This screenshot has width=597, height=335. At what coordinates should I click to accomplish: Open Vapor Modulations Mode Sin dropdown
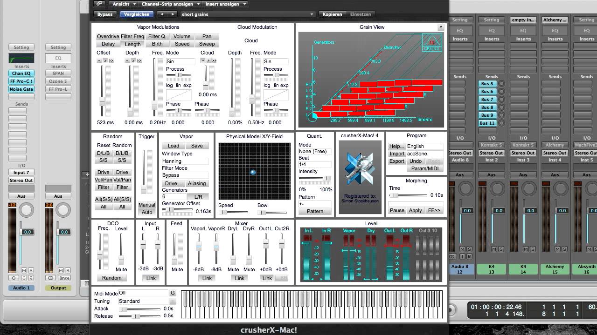[x=180, y=61]
